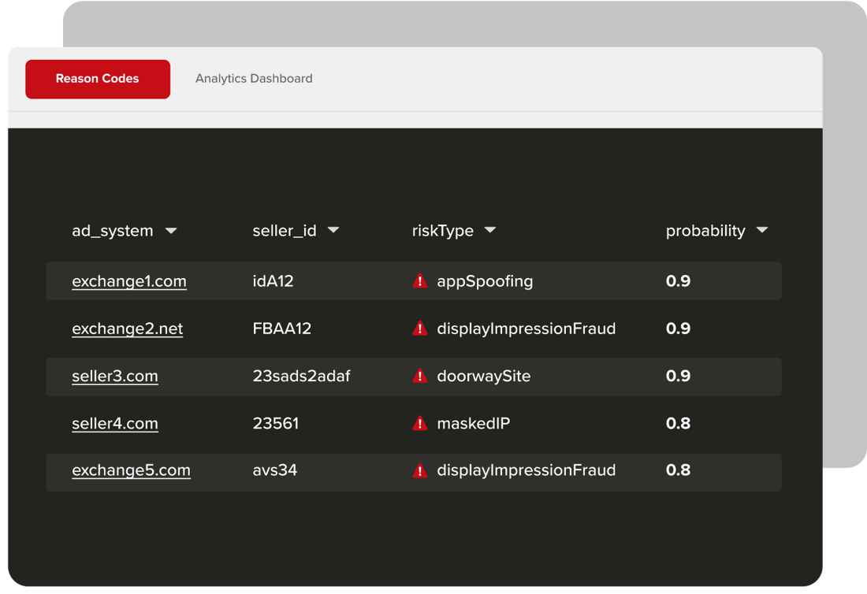Visit the seller4.com link
867x594 pixels.
point(115,423)
